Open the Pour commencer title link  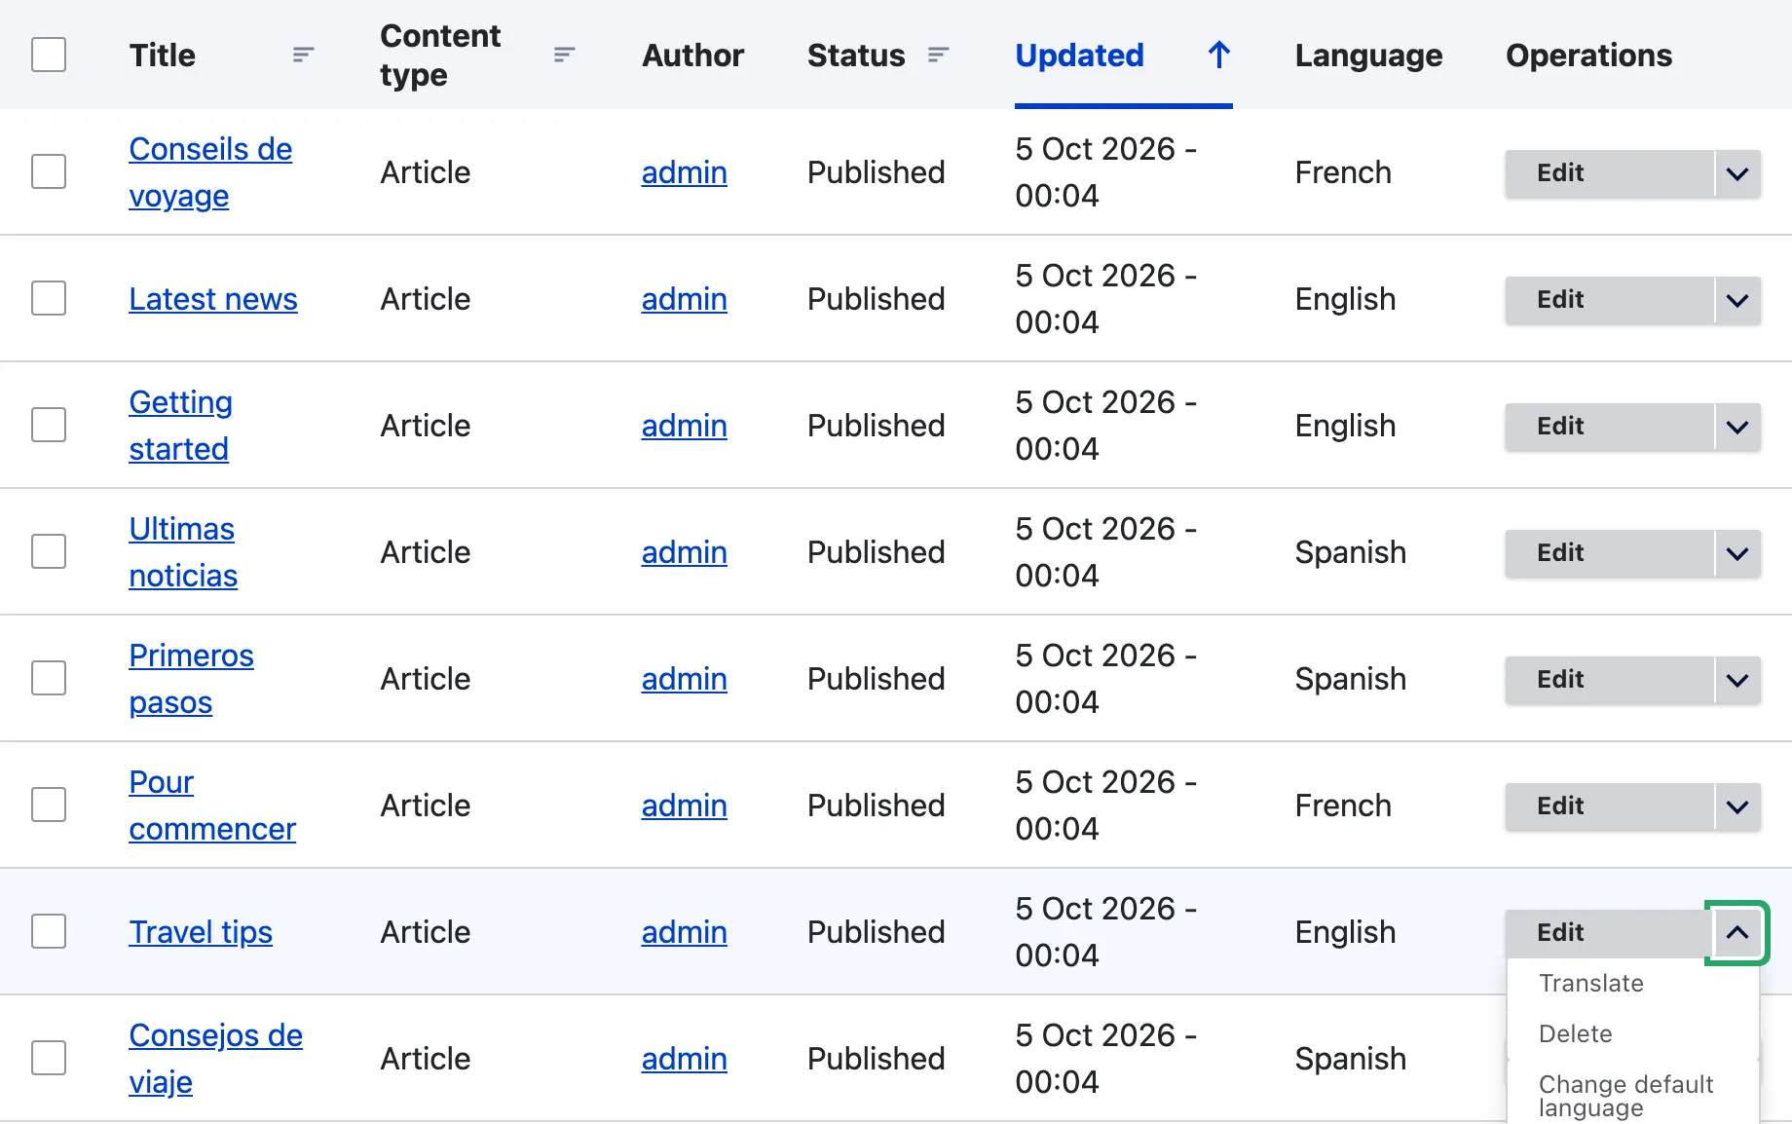212,806
